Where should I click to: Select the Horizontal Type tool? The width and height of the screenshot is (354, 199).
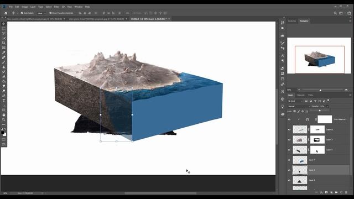tap(4, 101)
